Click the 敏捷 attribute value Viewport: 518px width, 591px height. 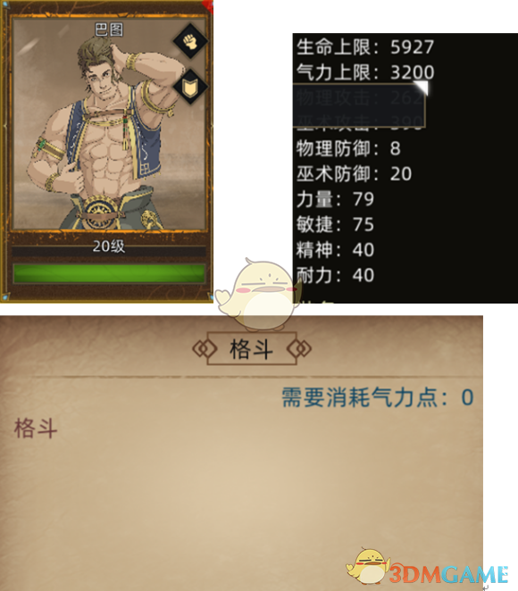[x=363, y=224]
